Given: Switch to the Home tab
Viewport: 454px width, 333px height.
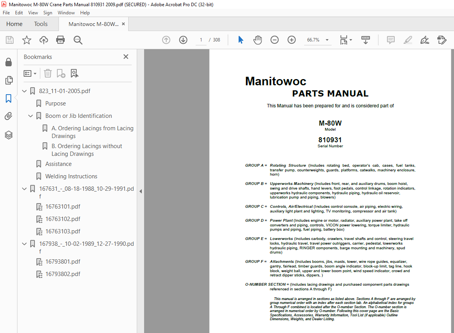Looking at the screenshot, I should pyautogui.click(x=14, y=24).
